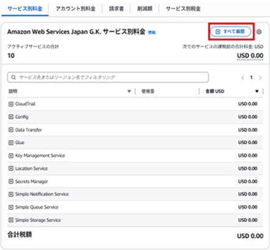Screen dimensions: 270x250
Task: Open the サービス別税金 tab
Action: [x=183, y=9]
